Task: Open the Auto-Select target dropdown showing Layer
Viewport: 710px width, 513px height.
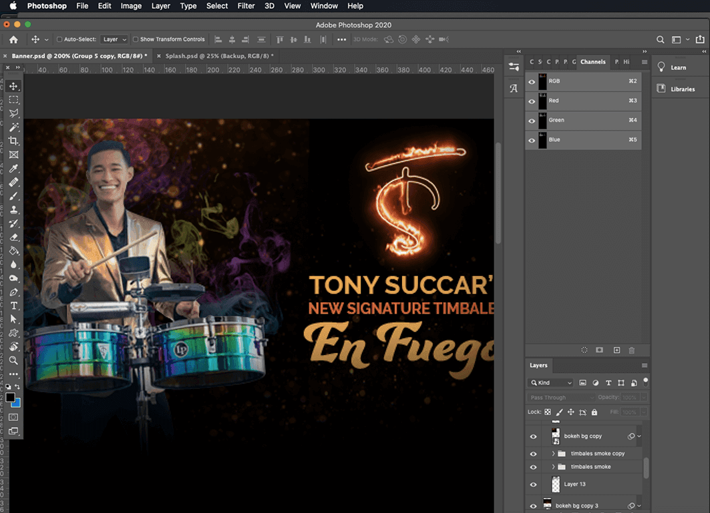Action: pos(114,39)
